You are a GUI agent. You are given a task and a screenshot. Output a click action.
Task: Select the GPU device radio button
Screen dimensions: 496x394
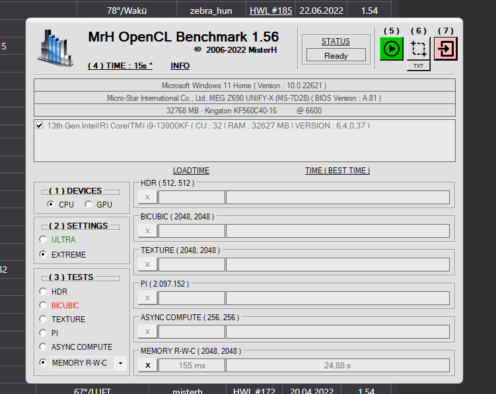(x=89, y=204)
